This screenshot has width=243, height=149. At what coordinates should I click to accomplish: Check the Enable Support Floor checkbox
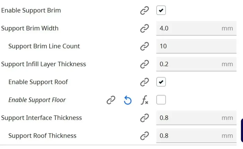pyautogui.click(x=161, y=100)
